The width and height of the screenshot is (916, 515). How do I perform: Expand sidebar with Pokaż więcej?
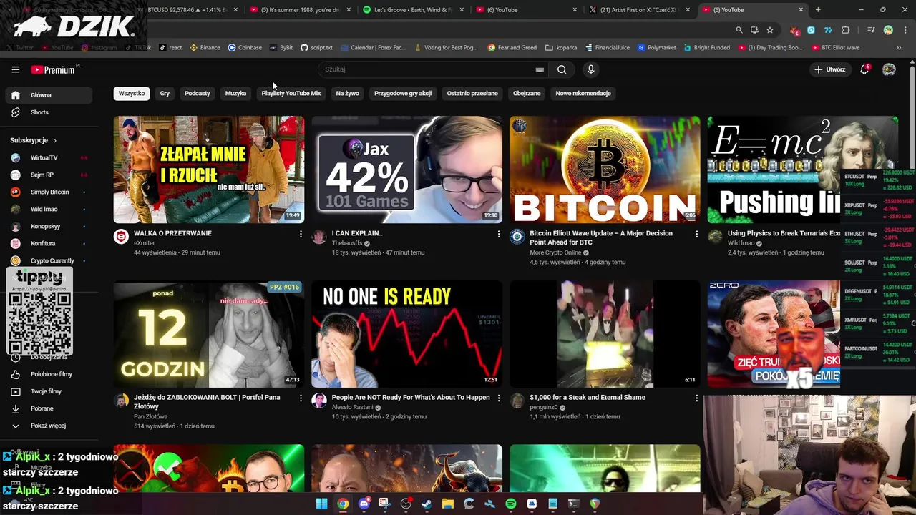pyautogui.click(x=48, y=426)
